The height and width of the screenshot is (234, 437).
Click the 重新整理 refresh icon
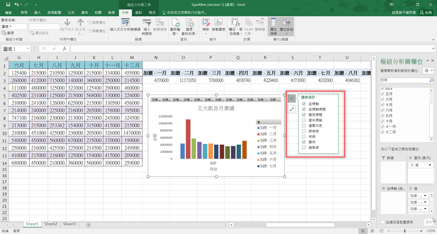coord(176,23)
